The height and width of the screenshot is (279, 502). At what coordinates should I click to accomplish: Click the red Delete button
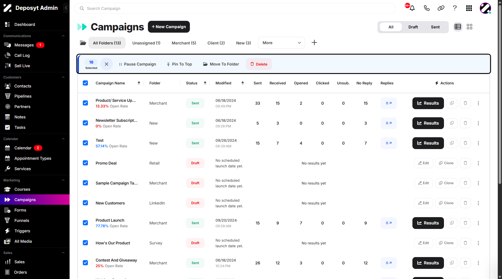pos(259,64)
